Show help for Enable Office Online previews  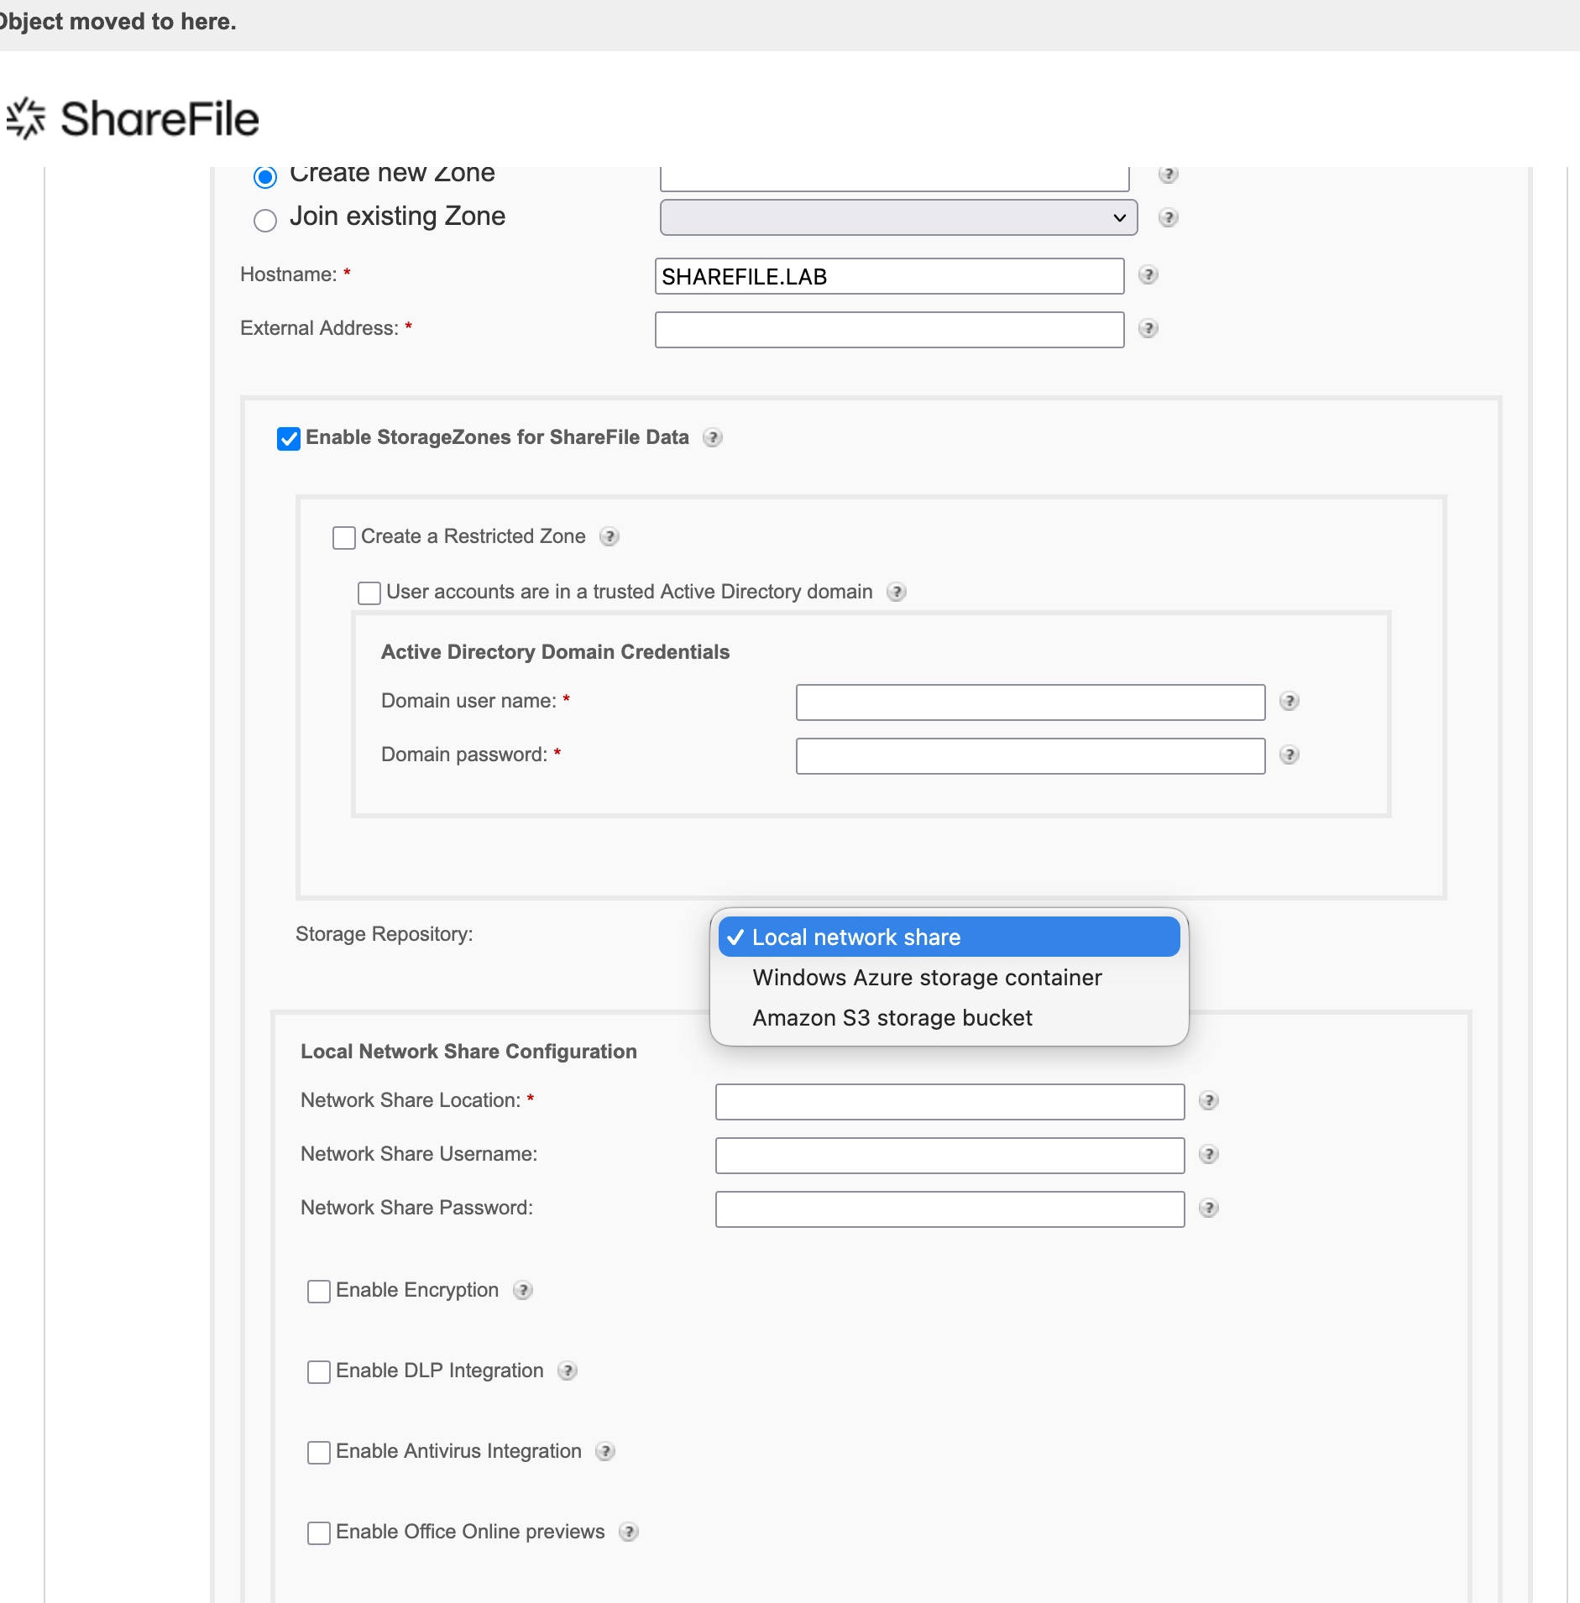(x=628, y=1533)
